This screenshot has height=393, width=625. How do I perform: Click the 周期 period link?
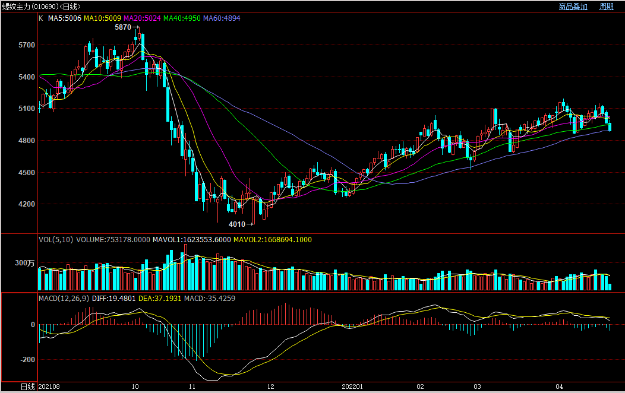606,7
